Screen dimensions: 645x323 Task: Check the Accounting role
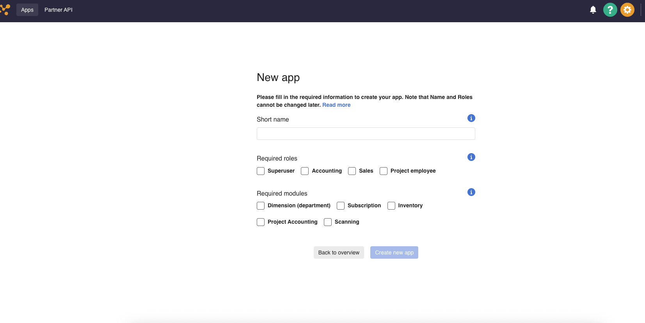pos(305,171)
